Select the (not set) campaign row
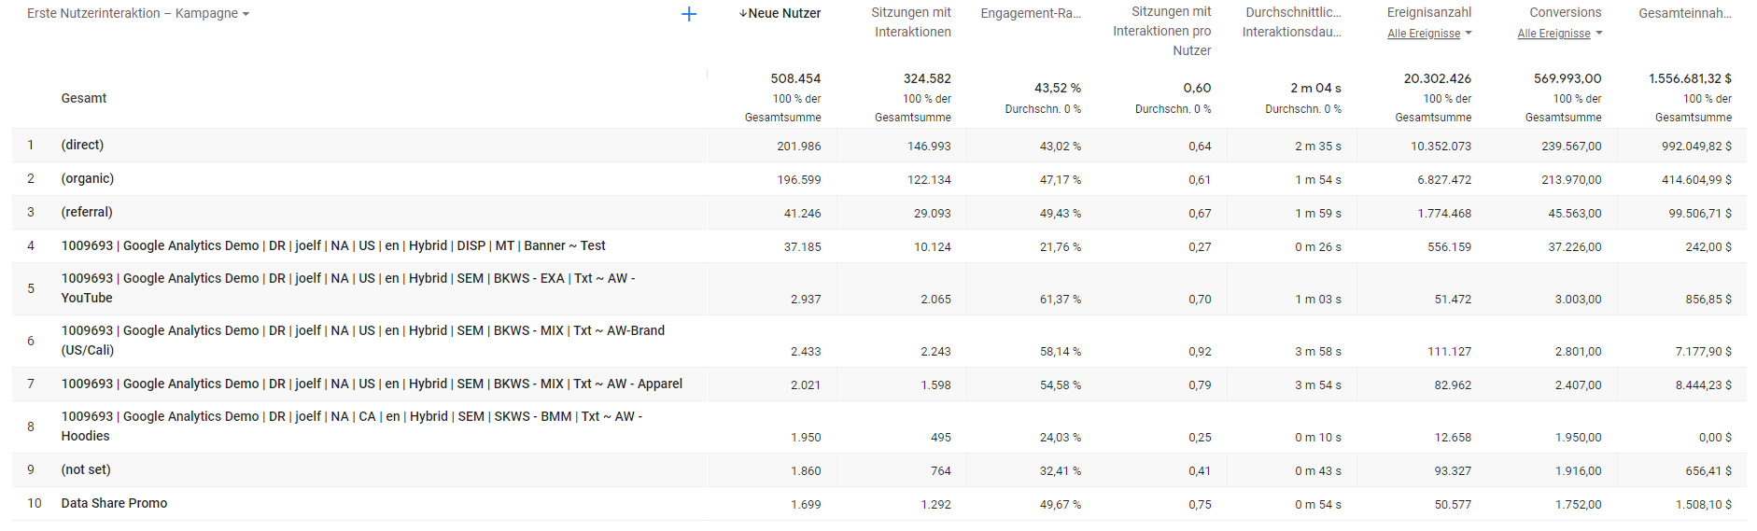This screenshot has height=531, width=1757. click(x=86, y=469)
